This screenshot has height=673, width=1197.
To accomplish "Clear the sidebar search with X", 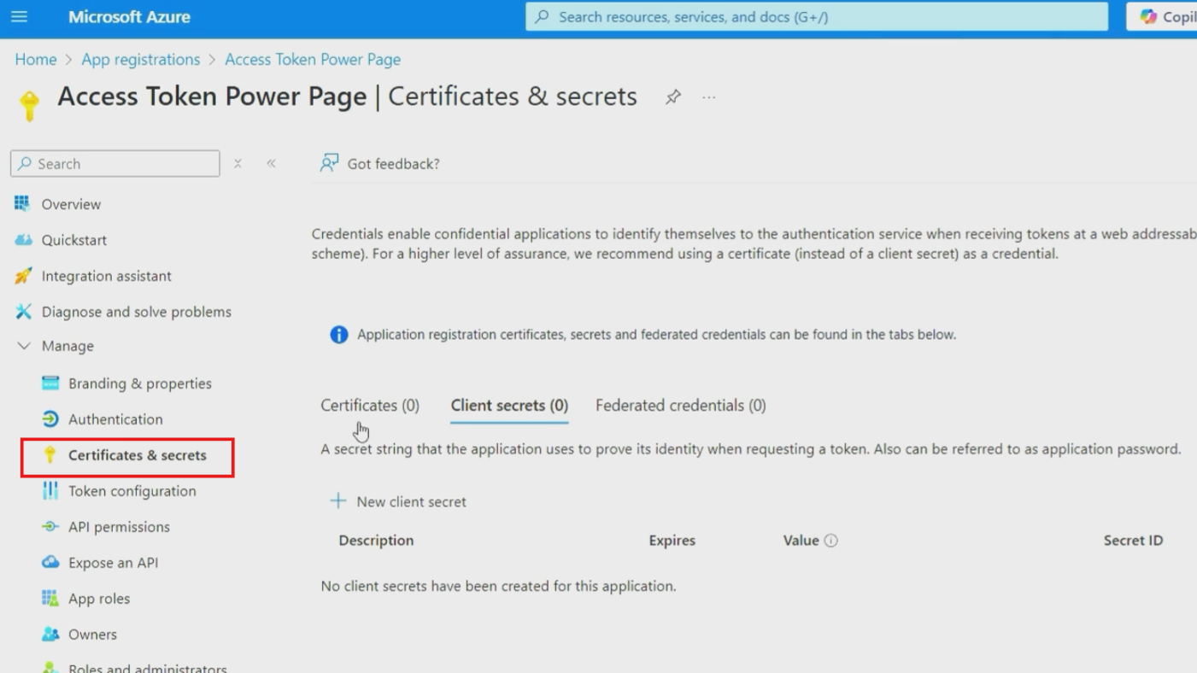I will pos(238,163).
